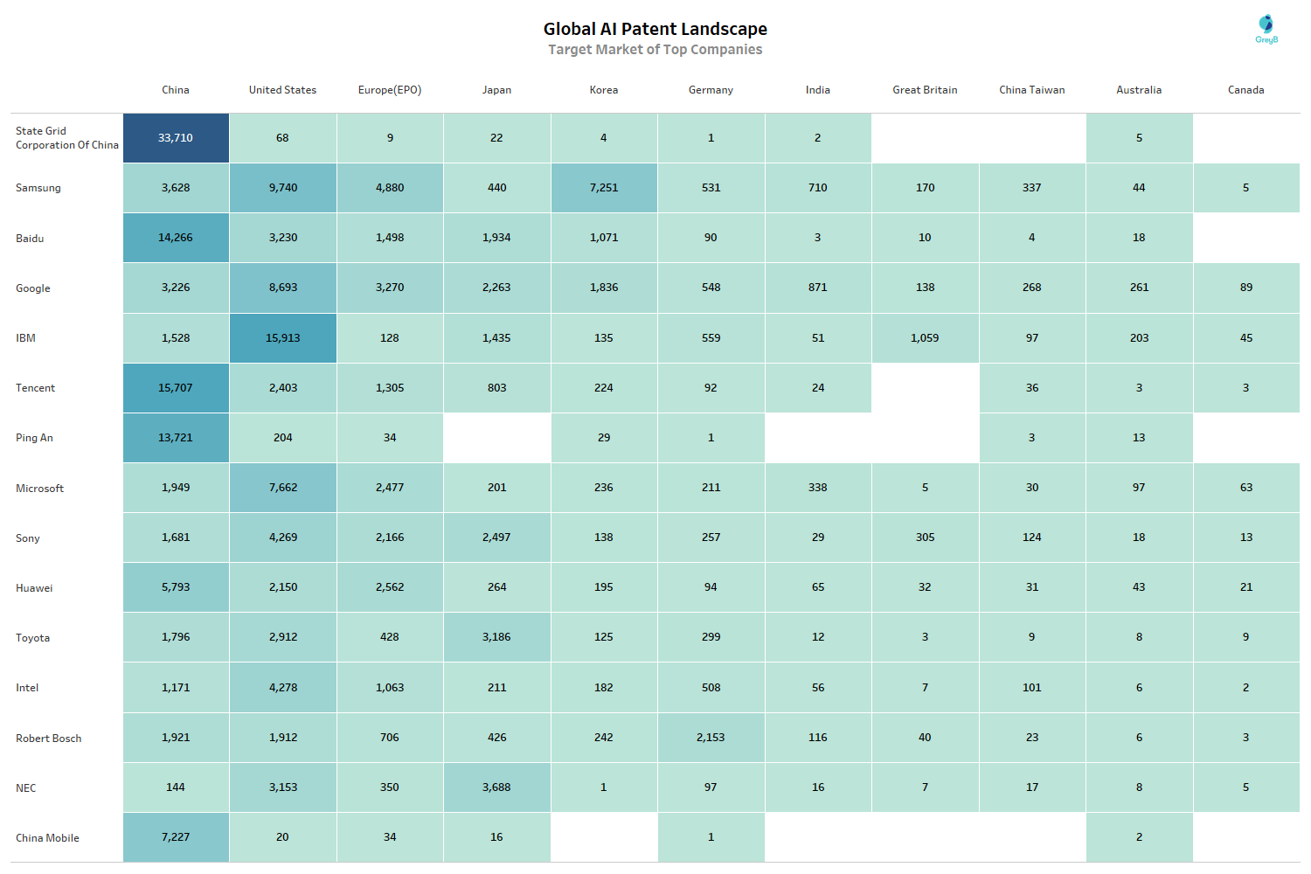Select IBM's 15,913 United States cell

[283, 338]
